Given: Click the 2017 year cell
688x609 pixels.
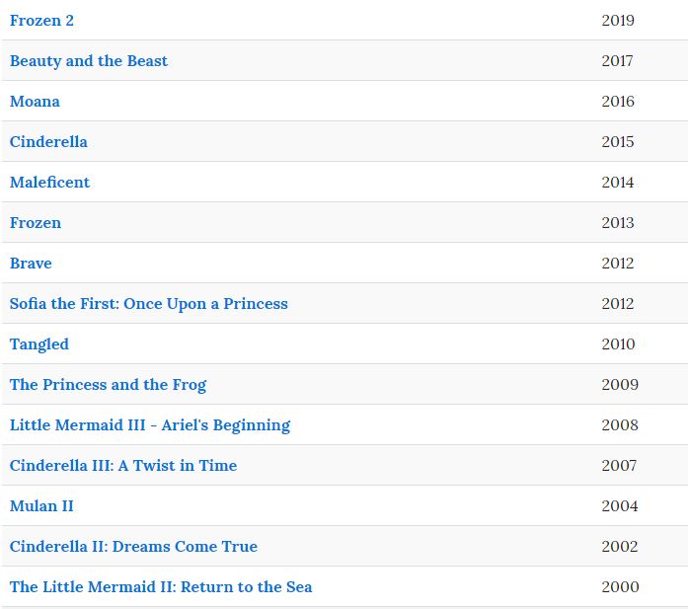Looking at the screenshot, I should 617,61.
